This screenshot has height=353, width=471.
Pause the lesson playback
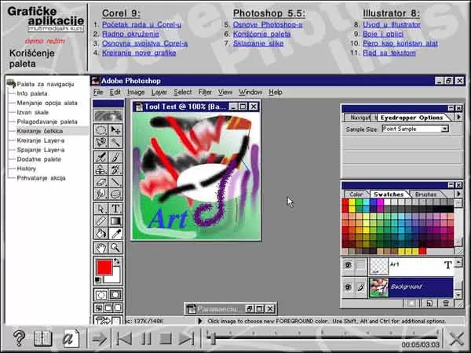tap(146, 339)
